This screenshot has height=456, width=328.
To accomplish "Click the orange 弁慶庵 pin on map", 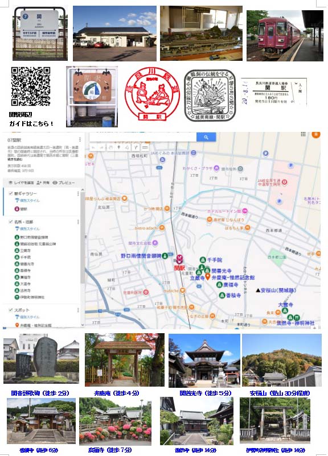I will [208, 276].
